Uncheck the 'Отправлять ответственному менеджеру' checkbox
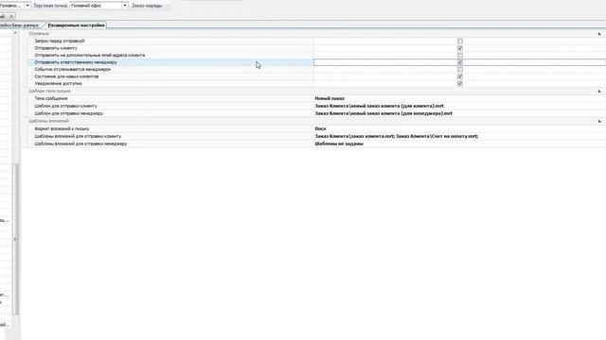Image resolution: width=606 pixels, height=340 pixels. tap(460, 62)
